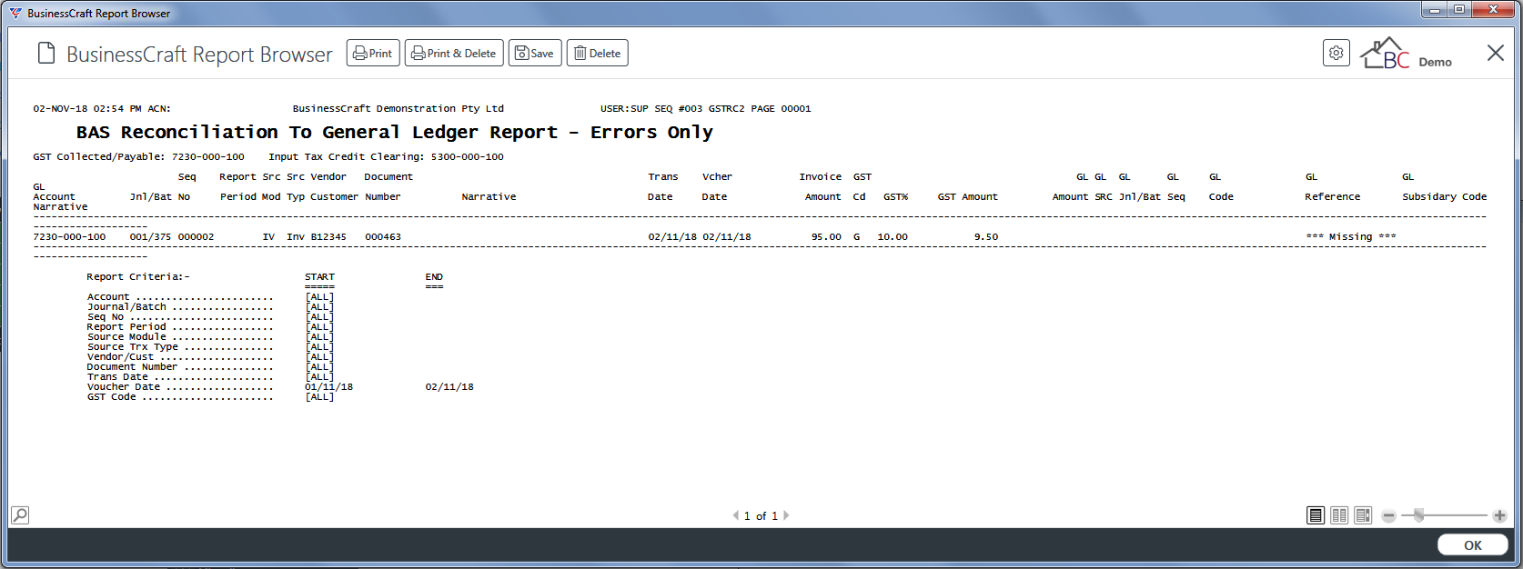Click 'BusinessCraft Demonstration Pty Ltd' header text
Image resolution: width=1523 pixels, height=569 pixels.
[398, 109]
